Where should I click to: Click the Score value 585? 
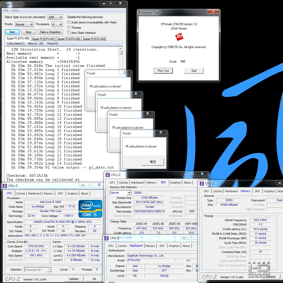[x=183, y=62]
